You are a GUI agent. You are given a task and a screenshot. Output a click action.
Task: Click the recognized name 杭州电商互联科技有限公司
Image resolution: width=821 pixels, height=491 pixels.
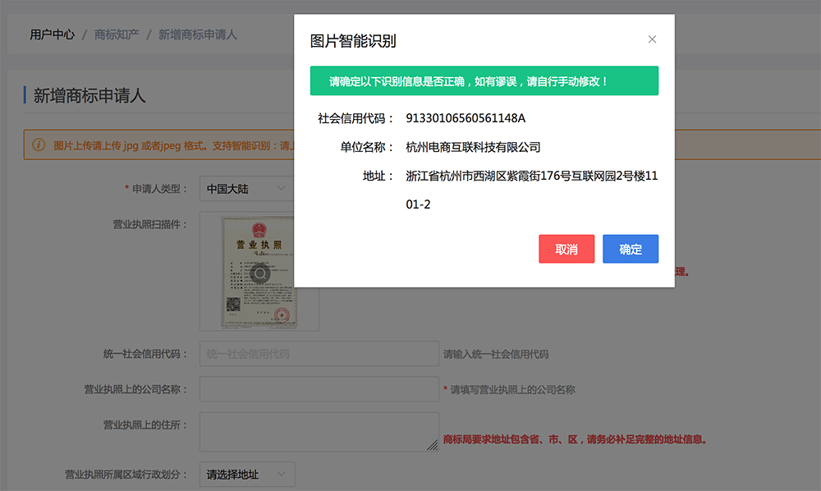click(x=473, y=148)
